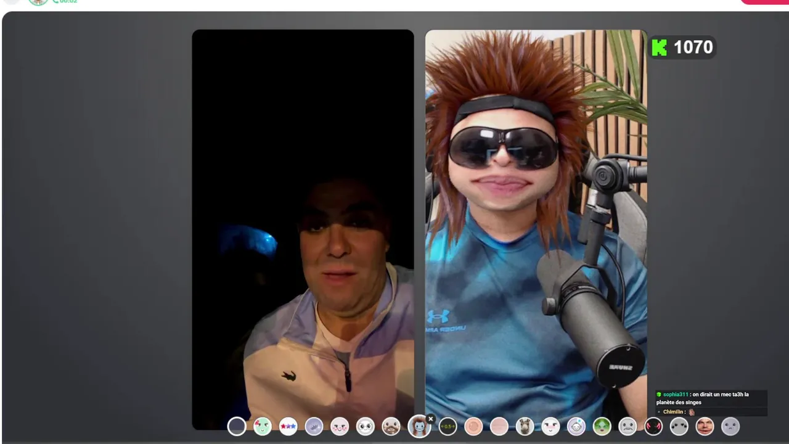Apply the red devil horns filter
Image resolution: width=789 pixels, height=444 pixels.
tap(653, 426)
